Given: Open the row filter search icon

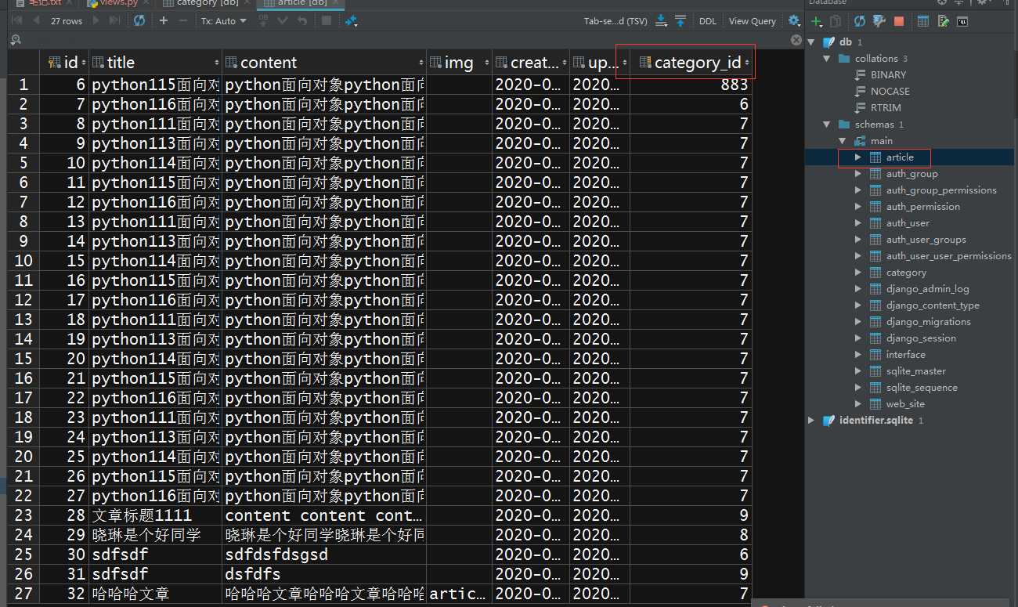Looking at the screenshot, I should pyautogui.click(x=16, y=40).
